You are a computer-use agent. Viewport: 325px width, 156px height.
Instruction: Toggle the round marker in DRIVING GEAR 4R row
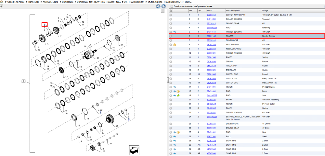click(171, 24)
